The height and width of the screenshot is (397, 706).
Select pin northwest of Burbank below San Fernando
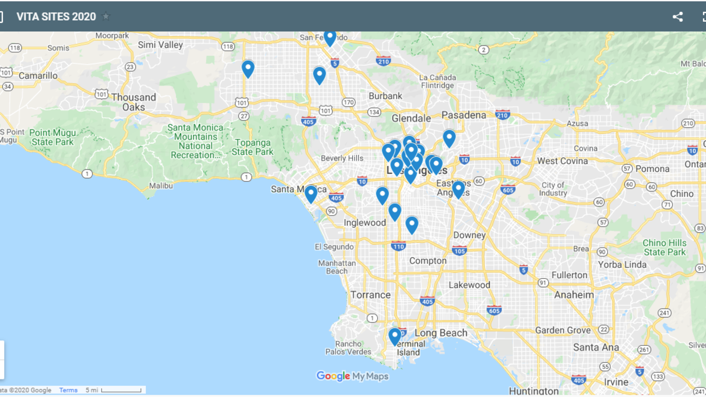319,75
